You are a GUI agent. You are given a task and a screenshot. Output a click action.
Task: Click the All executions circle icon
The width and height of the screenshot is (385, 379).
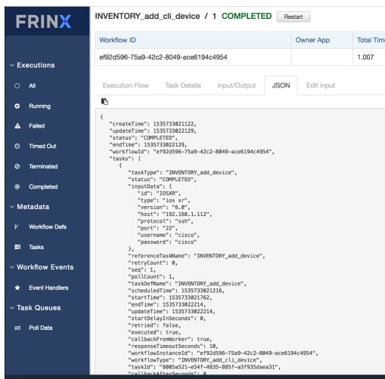[x=17, y=86]
